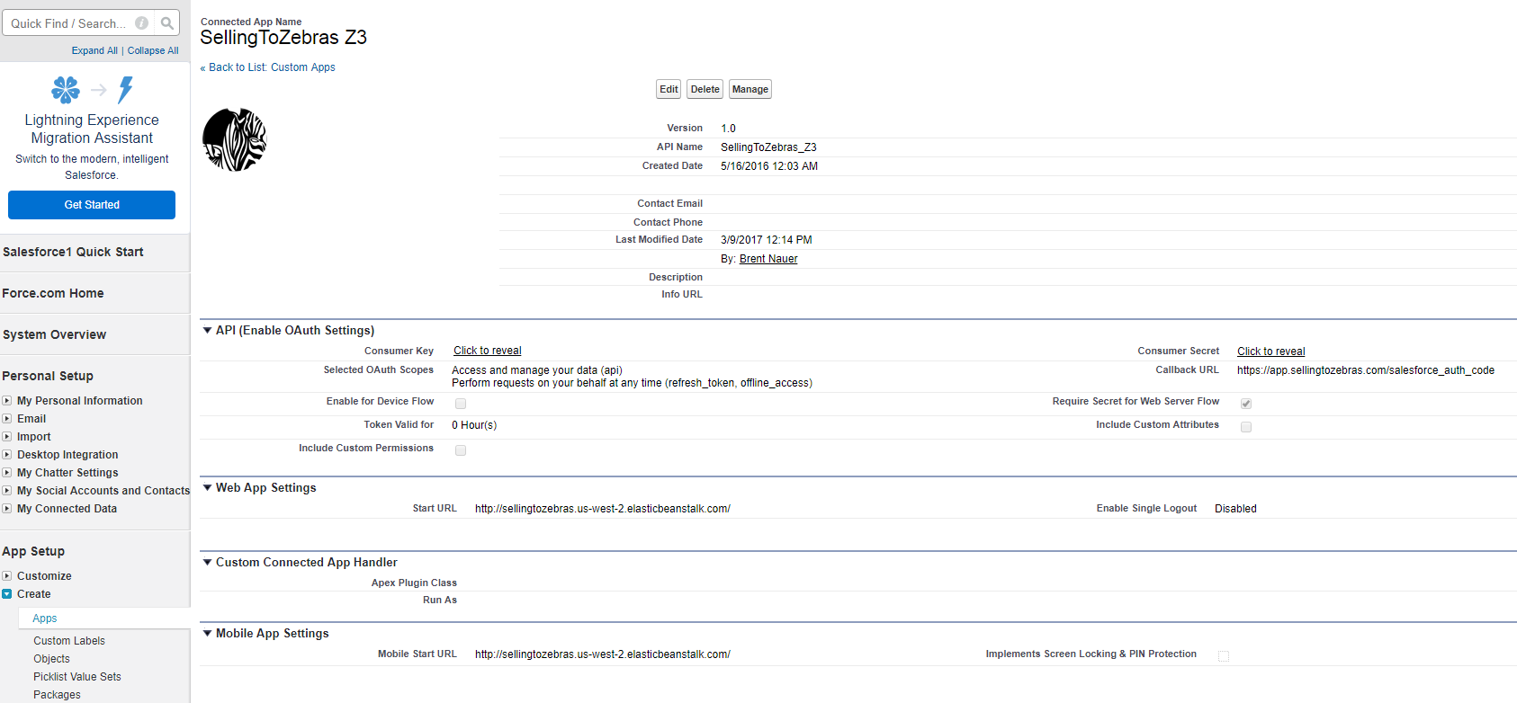Collapse Web App Settings section

(208, 488)
